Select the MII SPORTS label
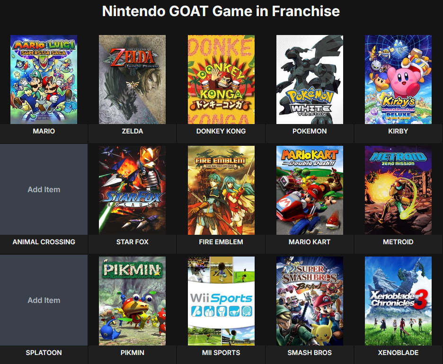Screen dimensions: 443x364 point(221,353)
